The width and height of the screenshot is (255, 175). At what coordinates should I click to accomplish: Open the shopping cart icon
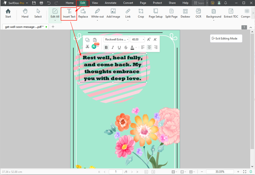click(x=212, y=3)
